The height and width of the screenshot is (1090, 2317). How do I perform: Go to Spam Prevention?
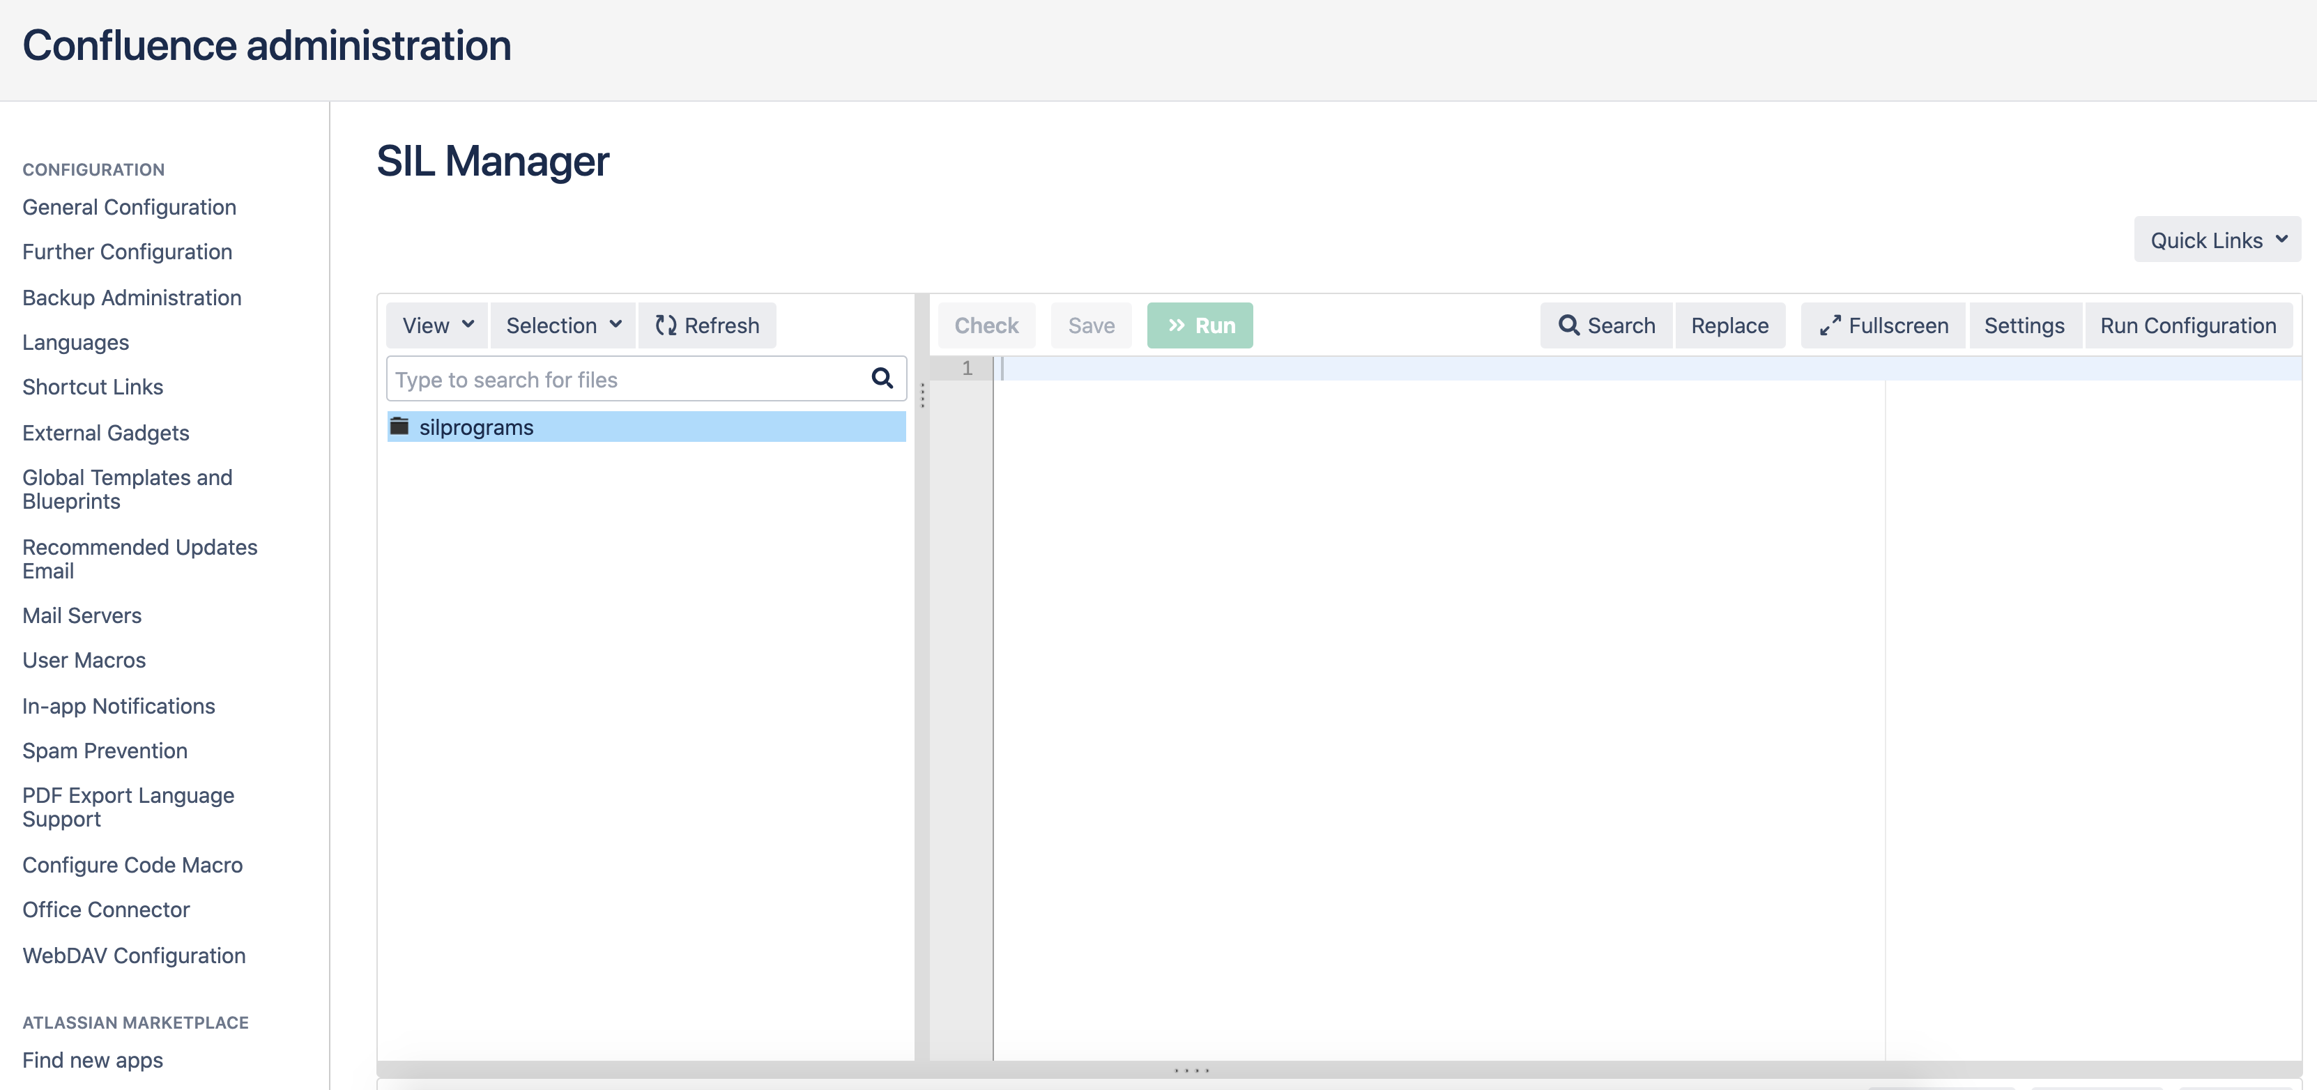[x=105, y=751]
